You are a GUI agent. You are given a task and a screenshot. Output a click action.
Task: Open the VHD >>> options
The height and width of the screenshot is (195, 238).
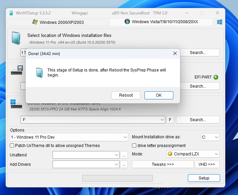(x=207, y=164)
